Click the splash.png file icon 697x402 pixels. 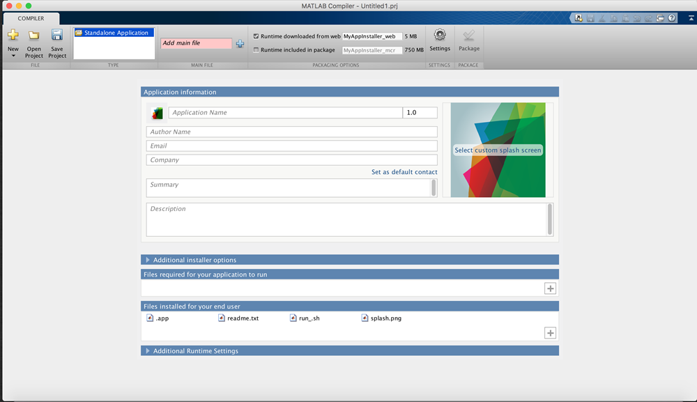point(365,318)
